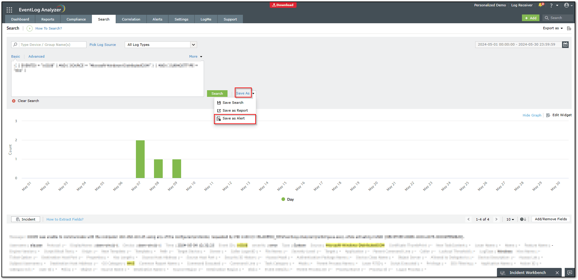Expand the More options dropdown
578x280 pixels.
click(196, 57)
